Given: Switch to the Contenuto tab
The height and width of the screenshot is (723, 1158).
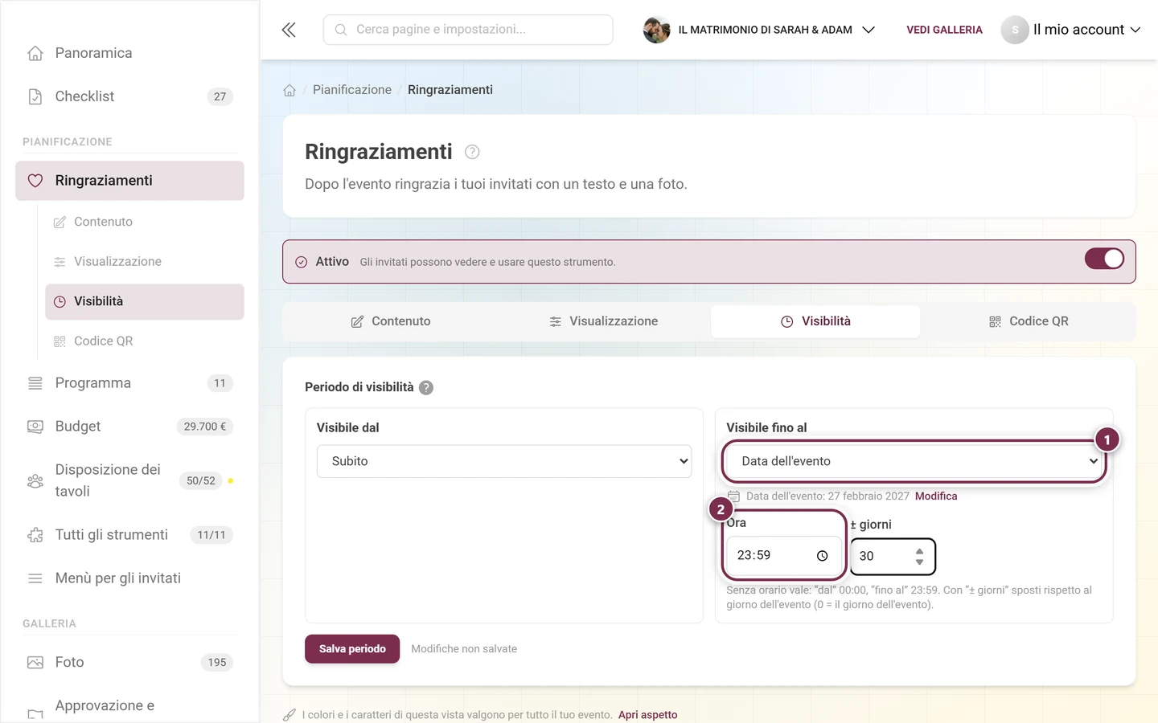Looking at the screenshot, I should (x=391, y=321).
